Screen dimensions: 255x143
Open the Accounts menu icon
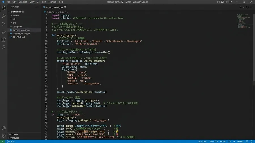click(4, 128)
